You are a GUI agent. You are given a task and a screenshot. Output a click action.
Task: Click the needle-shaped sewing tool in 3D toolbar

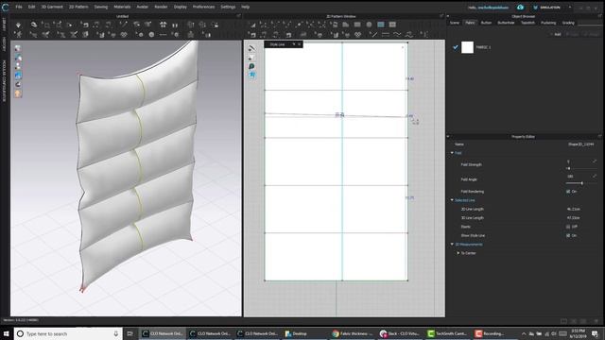tap(123, 25)
